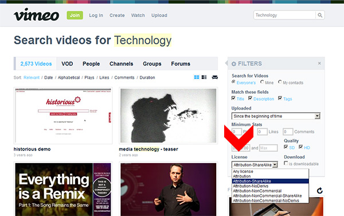The width and height of the screenshot is (344, 216).
Task: Click the green Join button
Action: point(75,15)
